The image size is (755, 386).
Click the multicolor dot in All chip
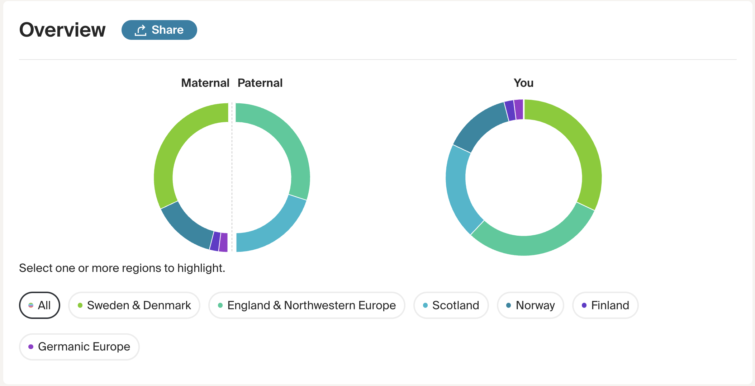click(31, 305)
